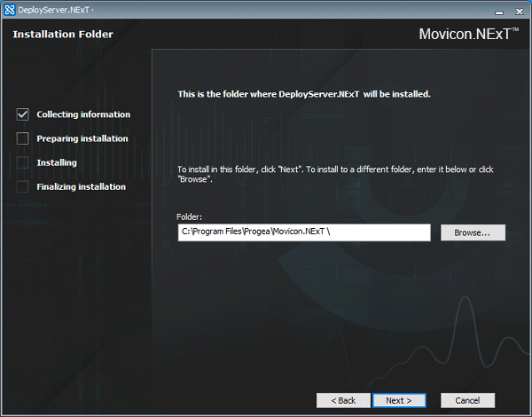Click the Installing step checkbox

[23, 162]
